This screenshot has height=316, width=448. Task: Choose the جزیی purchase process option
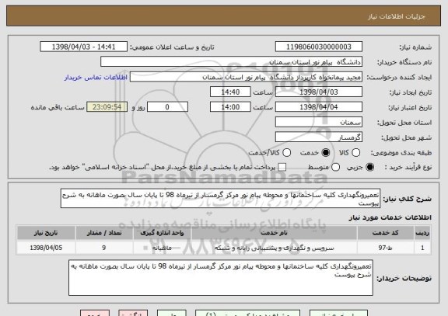point(370,168)
